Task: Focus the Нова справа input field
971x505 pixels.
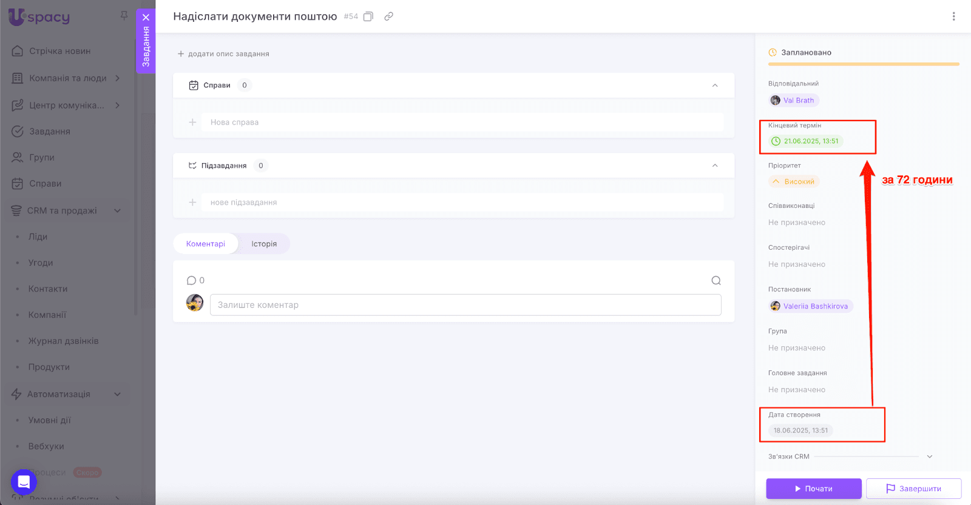Action: (462, 122)
